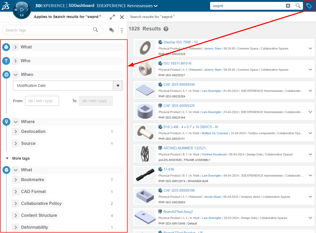The image size is (316, 233).
Task: Expand details for Washer ISO 7090 - 10
Action: pyautogui.click(x=310, y=48)
